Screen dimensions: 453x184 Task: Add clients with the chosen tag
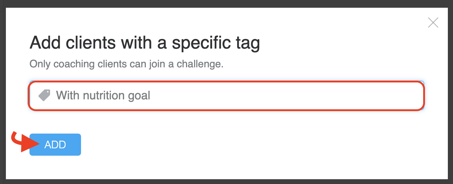55,145
